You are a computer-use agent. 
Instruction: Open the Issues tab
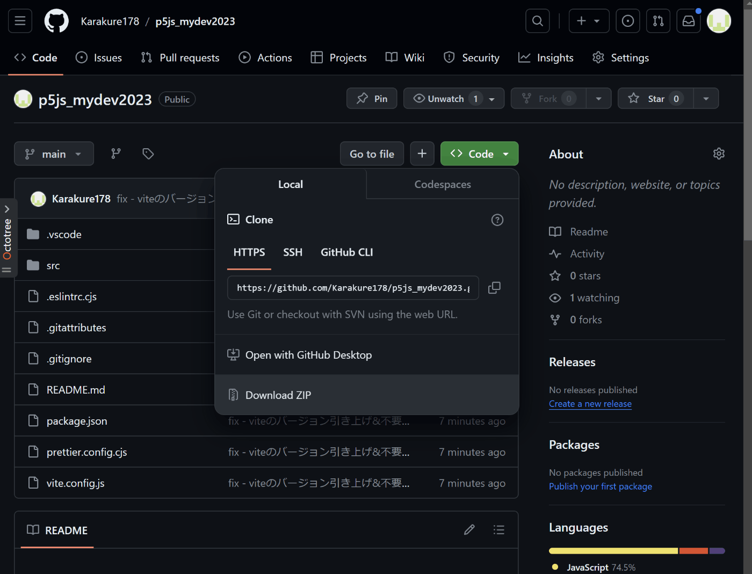(x=99, y=57)
